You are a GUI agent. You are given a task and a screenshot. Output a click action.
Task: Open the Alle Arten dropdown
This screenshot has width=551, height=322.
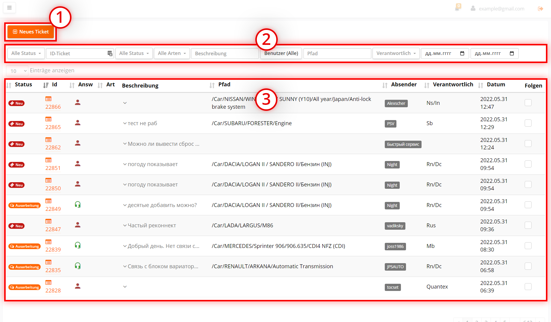[172, 53]
